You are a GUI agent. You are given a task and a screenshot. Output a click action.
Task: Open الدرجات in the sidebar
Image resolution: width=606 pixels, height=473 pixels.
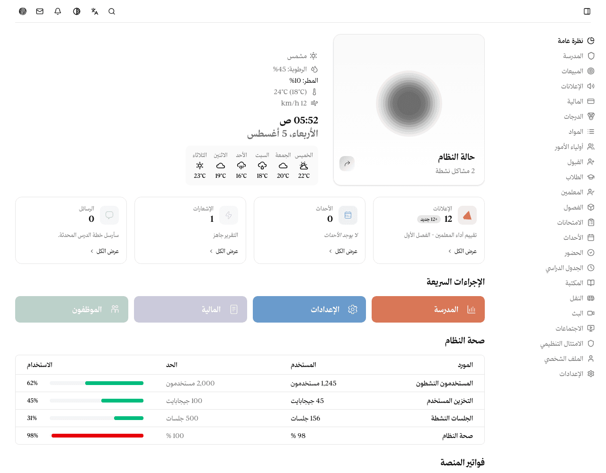(579, 116)
